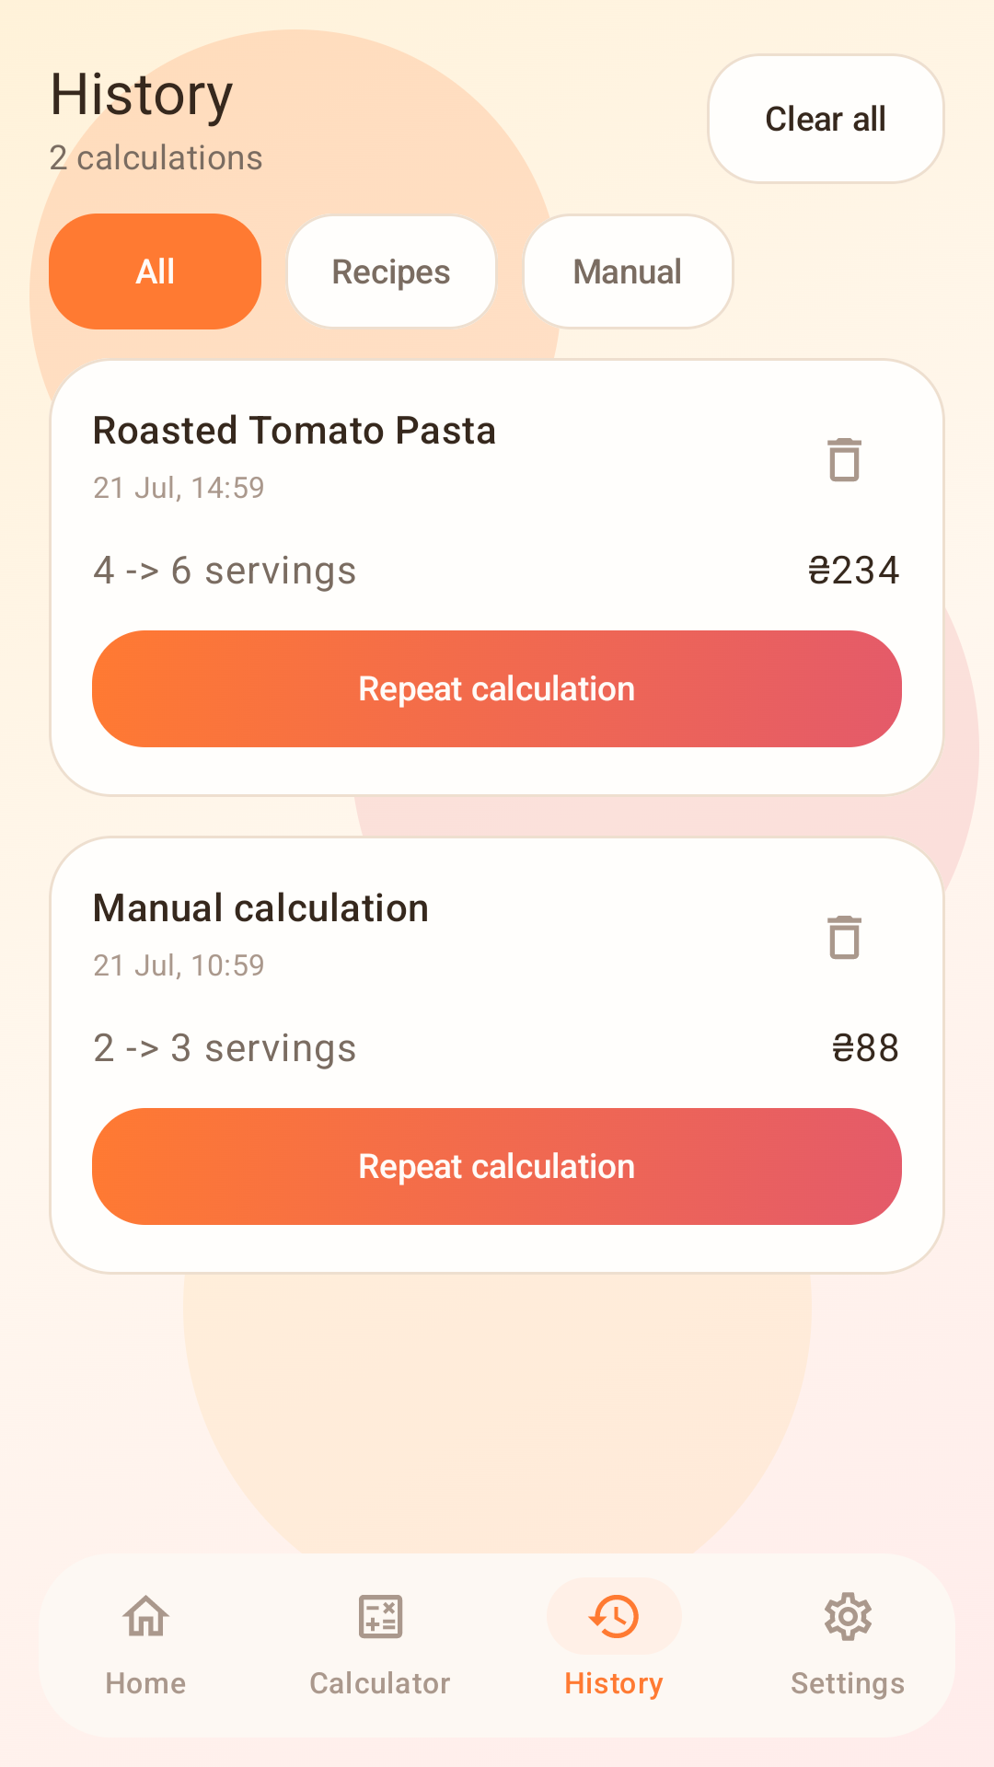
Task: Filter history by Recipes
Action: pyautogui.click(x=391, y=271)
